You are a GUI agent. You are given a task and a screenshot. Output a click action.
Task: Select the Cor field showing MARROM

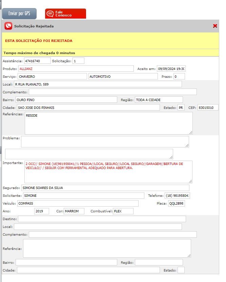click(74, 211)
